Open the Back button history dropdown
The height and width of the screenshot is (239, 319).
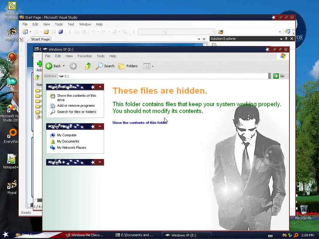click(64, 66)
